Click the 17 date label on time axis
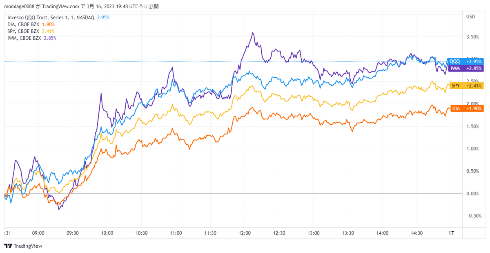 pos(451,233)
